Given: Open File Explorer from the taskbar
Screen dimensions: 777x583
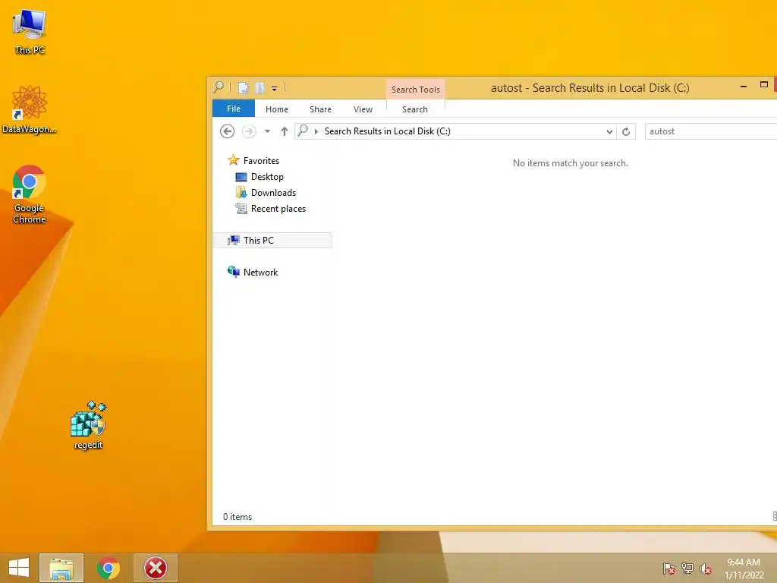Looking at the screenshot, I should [x=61, y=568].
